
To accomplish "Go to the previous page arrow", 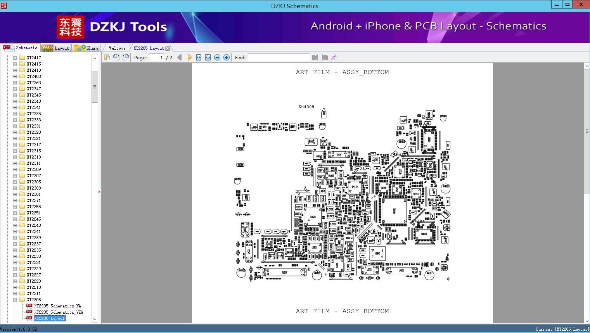I will [179, 57].
